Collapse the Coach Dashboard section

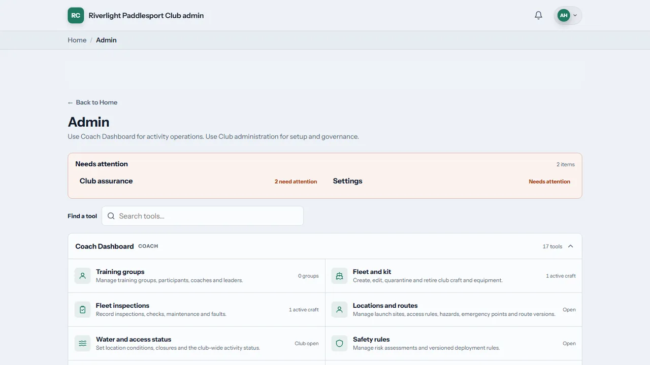coord(570,246)
